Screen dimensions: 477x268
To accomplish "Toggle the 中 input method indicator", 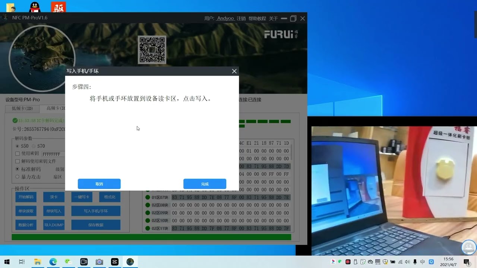I will [422, 262].
